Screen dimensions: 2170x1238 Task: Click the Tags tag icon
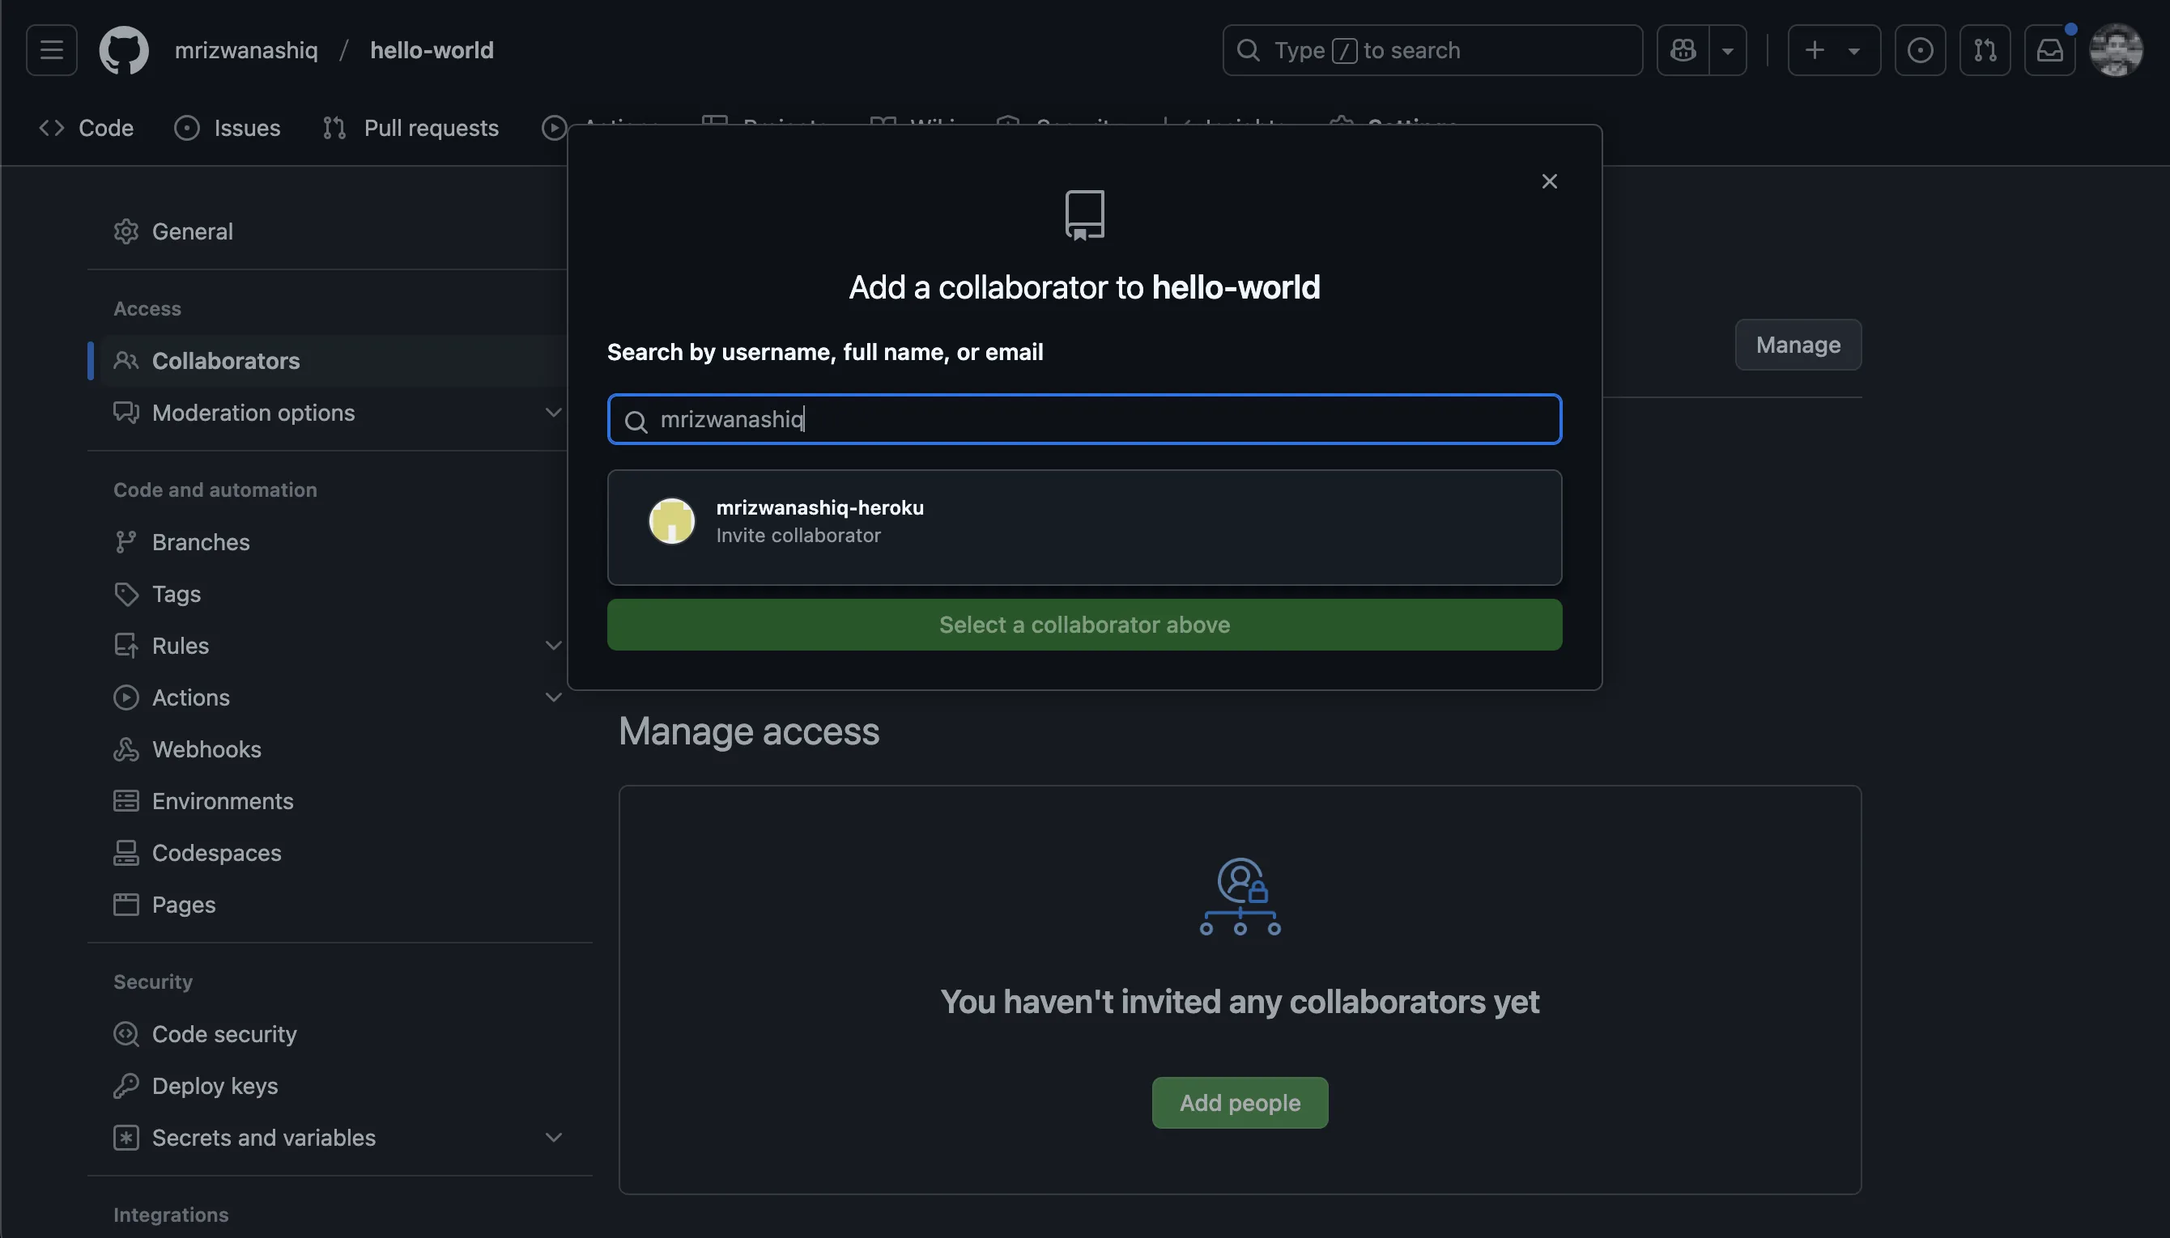tap(126, 593)
